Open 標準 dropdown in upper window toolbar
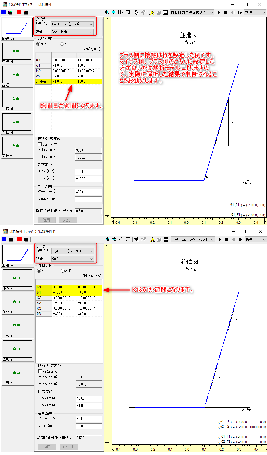 [x=255, y=12]
